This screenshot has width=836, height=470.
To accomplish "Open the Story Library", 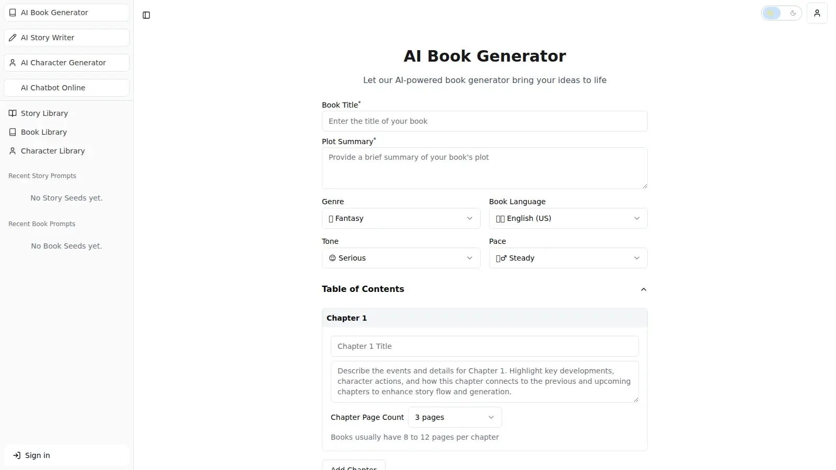I will [44, 113].
